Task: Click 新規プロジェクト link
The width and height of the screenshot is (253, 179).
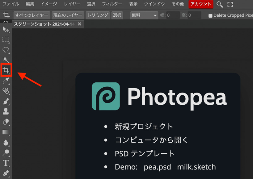Action: 144,127
